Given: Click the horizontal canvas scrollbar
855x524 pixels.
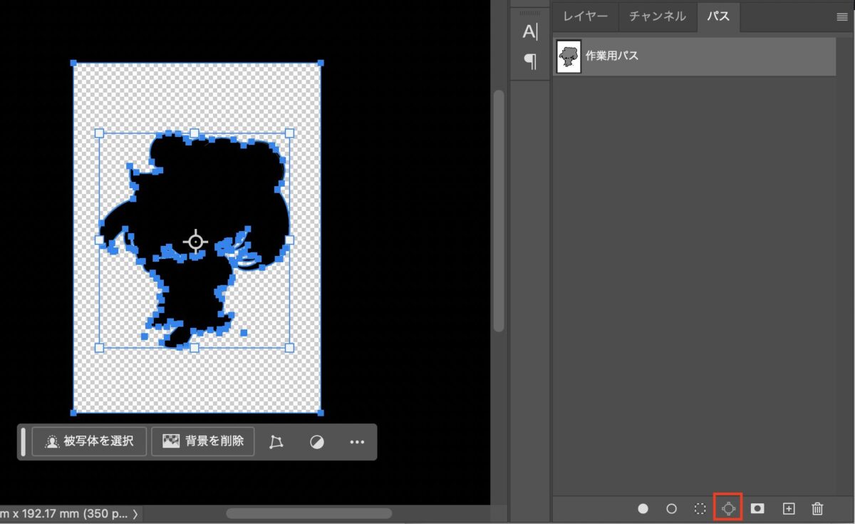Looking at the screenshot, I should tap(309, 513).
